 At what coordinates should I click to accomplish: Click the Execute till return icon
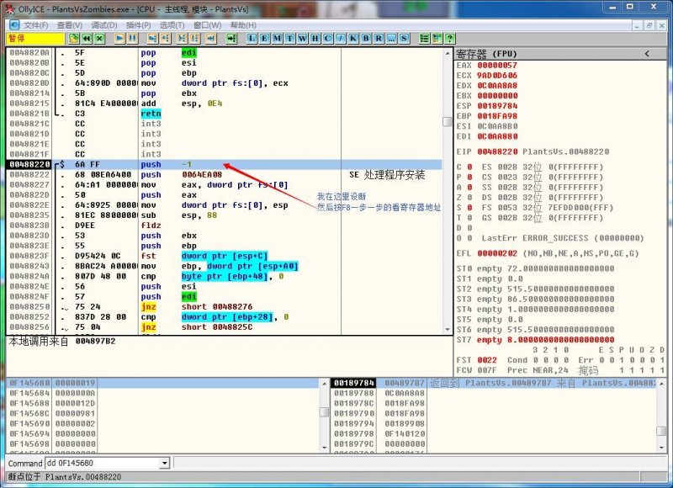pos(211,39)
